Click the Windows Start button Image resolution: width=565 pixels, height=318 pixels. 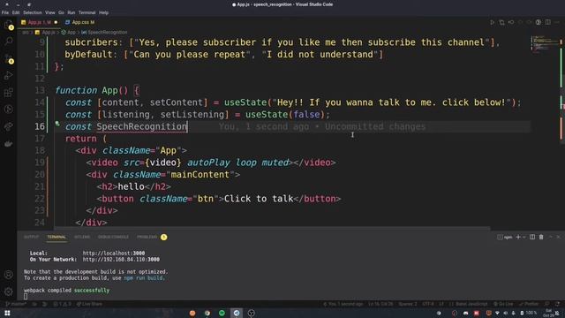click(7, 313)
